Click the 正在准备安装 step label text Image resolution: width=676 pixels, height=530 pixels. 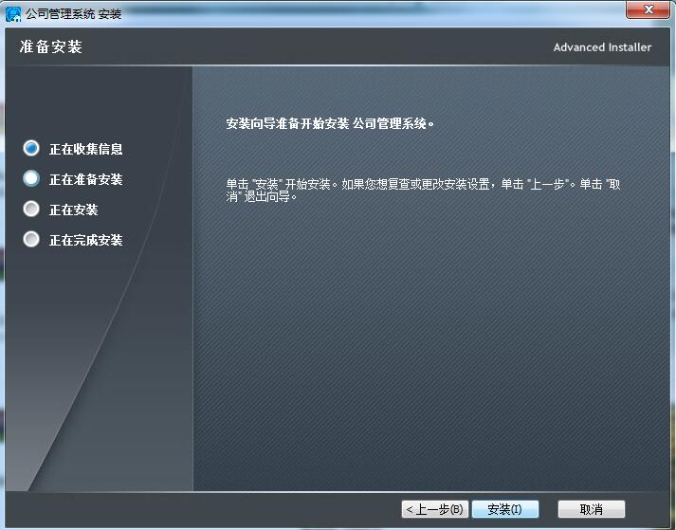pyautogui.click(x=85, y=179)
